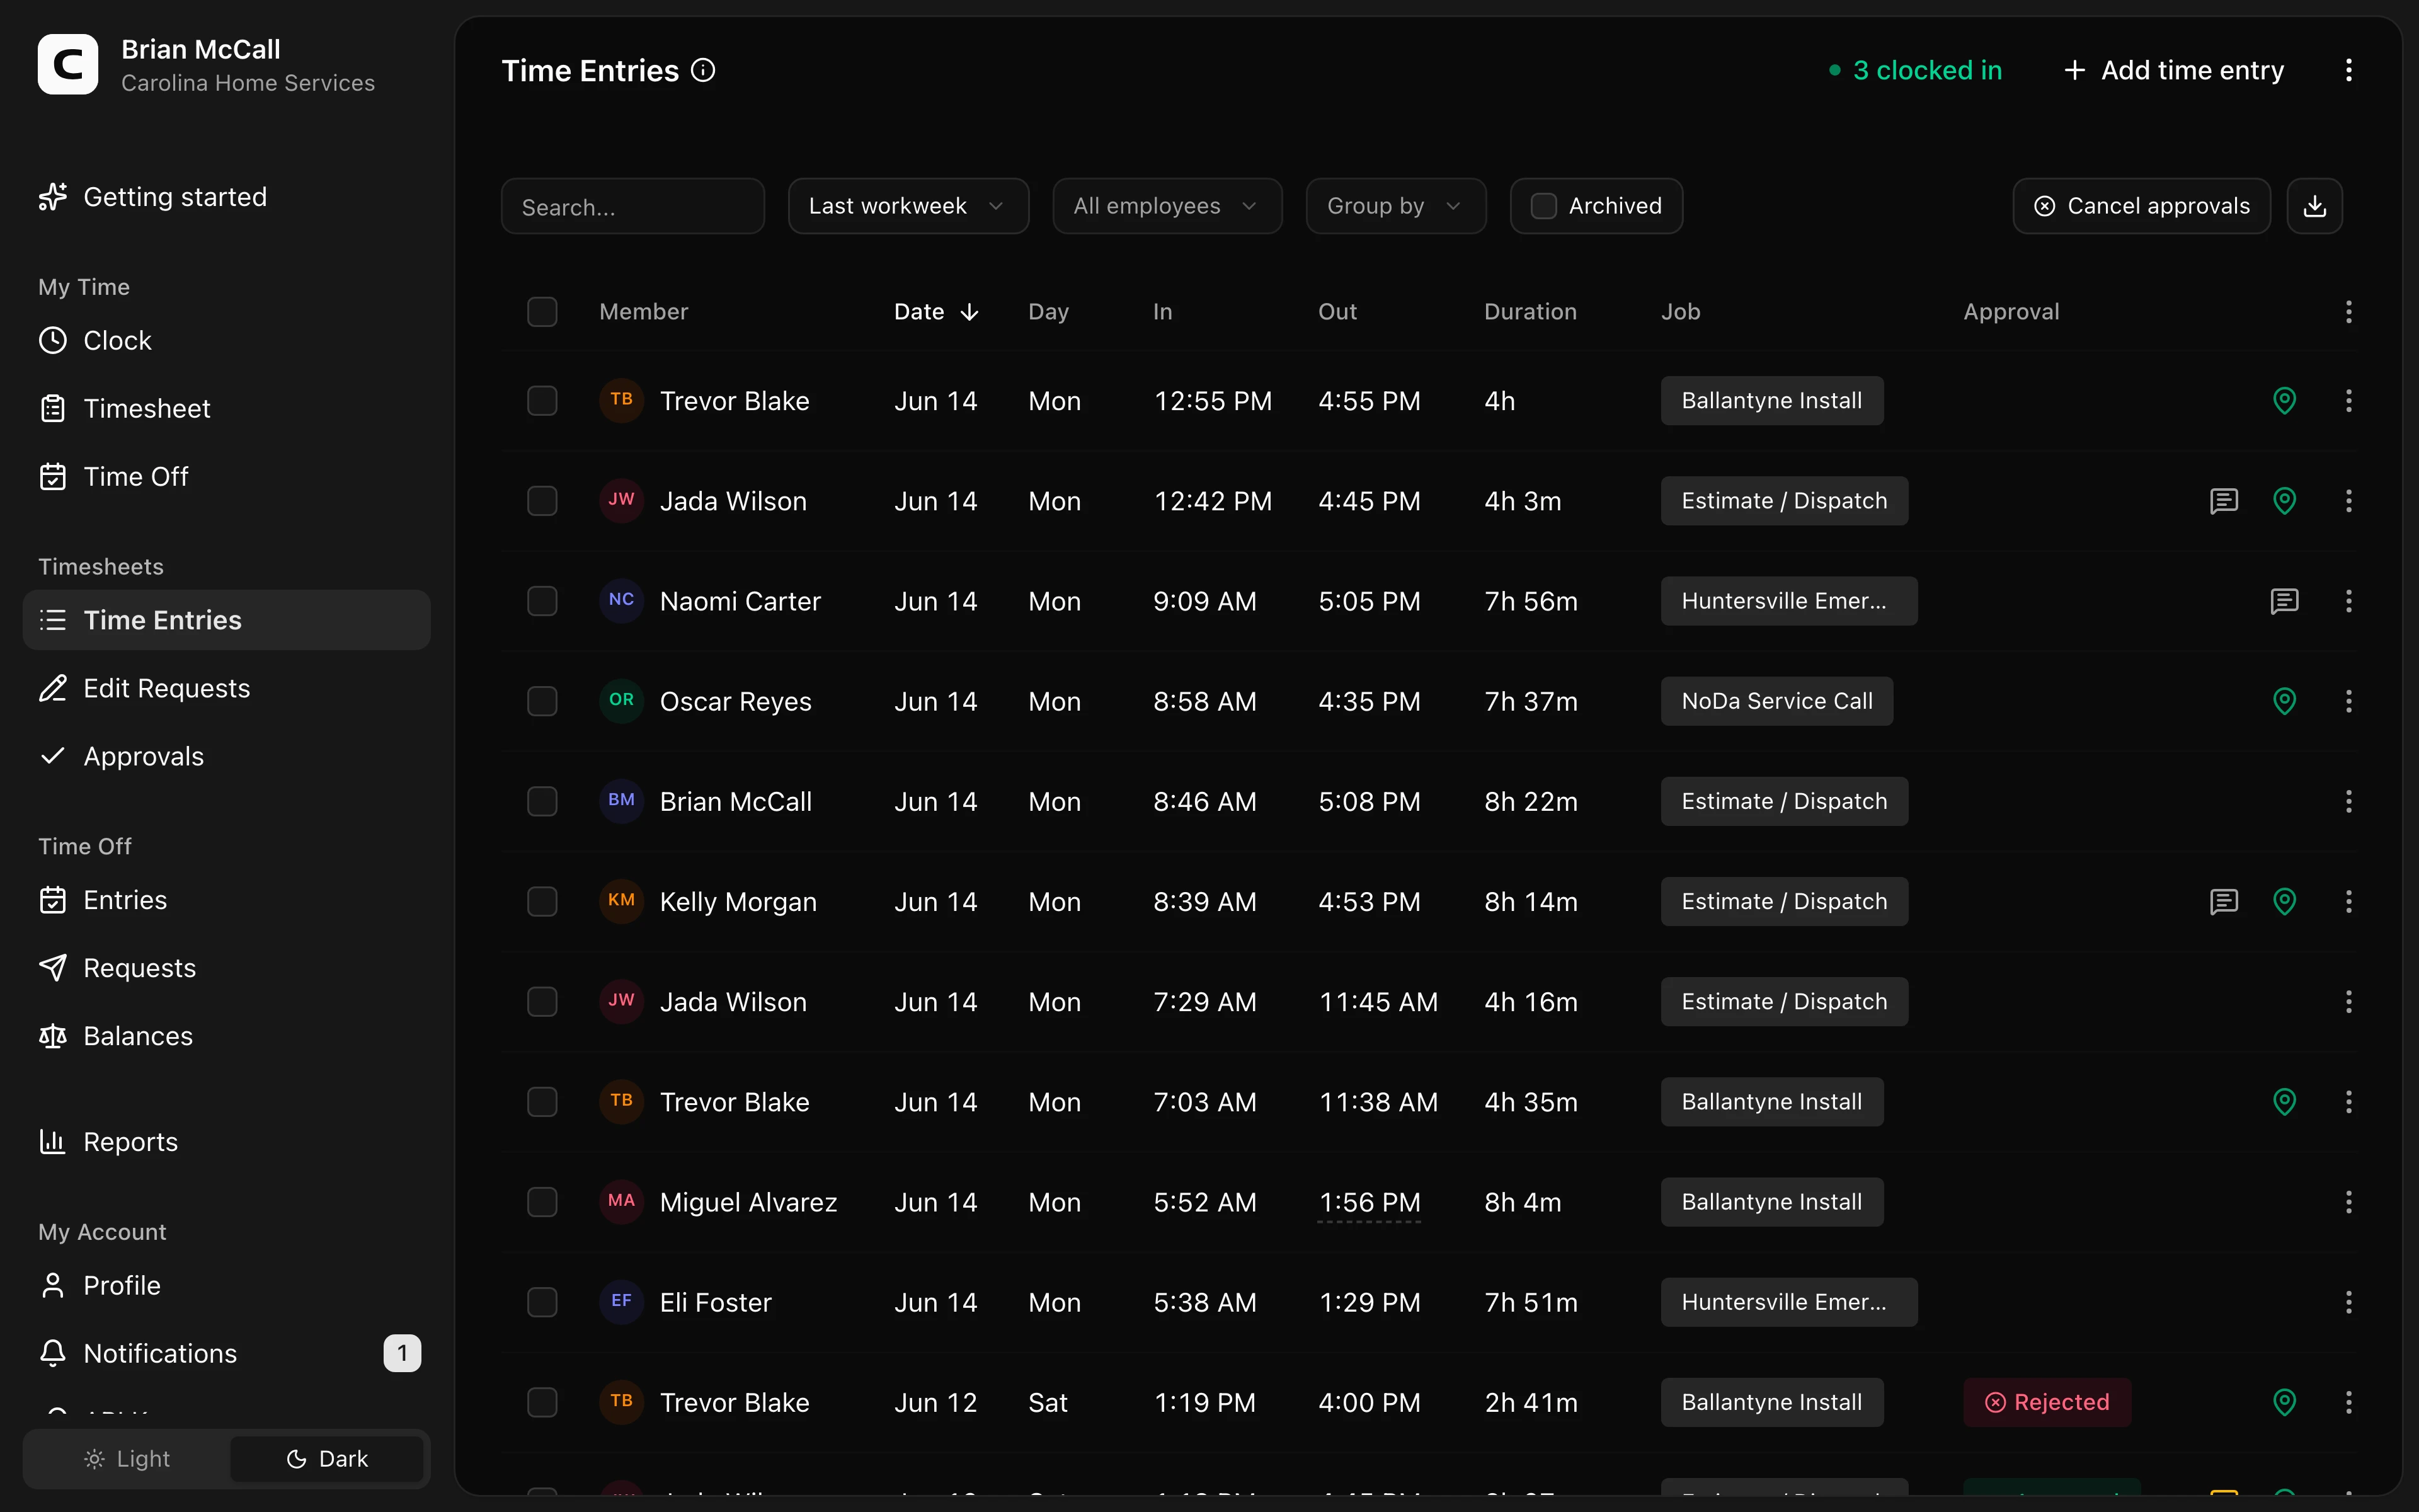The height and width of the screenshot is (1512, 2419).
Task: Open the All employees filter dropdown
Action: tap(1167, 206)
